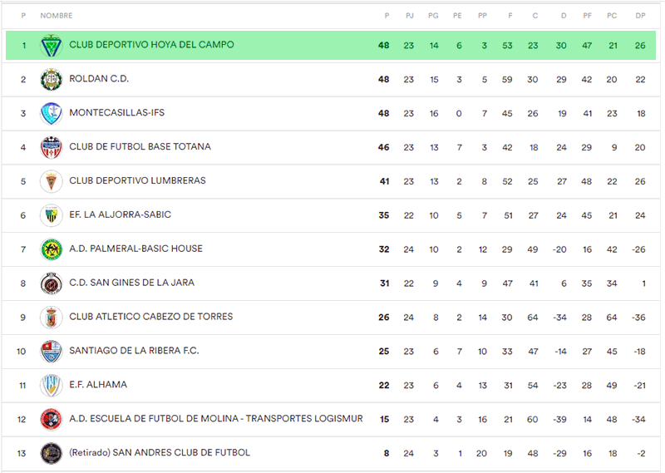This screenshot has width=665, height=473.
Task: Click the Montecasillas-IFS team logo
Action: 52,113
